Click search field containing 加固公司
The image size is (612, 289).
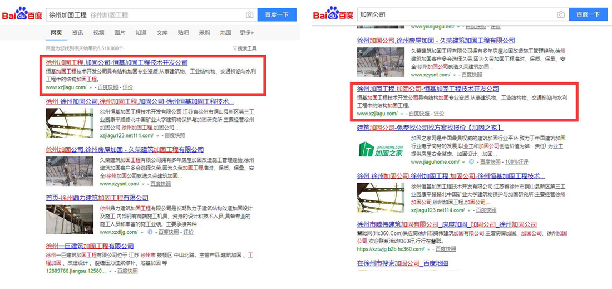[456, 14]
